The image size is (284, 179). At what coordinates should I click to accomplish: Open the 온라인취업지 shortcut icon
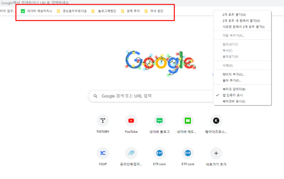131,153
